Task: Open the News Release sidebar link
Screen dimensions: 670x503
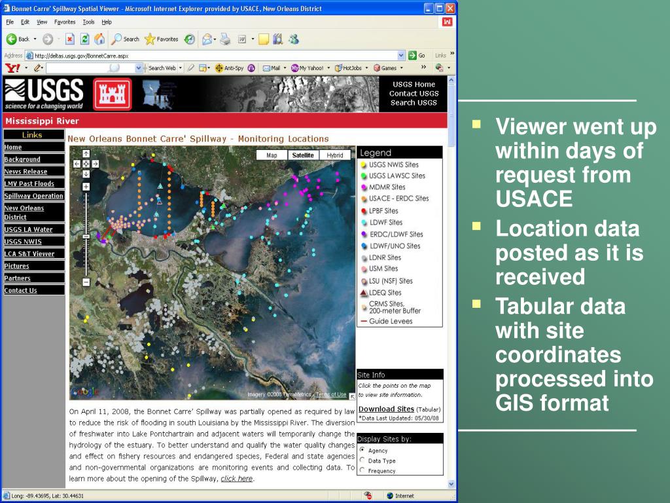Action: pyautogui.click(x=26, y=171)
